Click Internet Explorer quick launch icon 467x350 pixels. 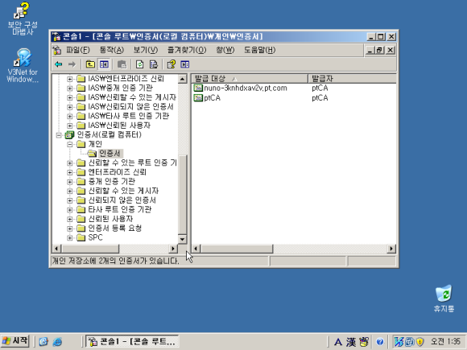pyautogui.click(x=57, y=342)
